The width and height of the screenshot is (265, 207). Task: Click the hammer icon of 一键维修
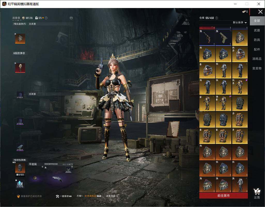(x=57, y=196)
